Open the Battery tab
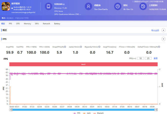The image size is (167, 114). [57, 24]
